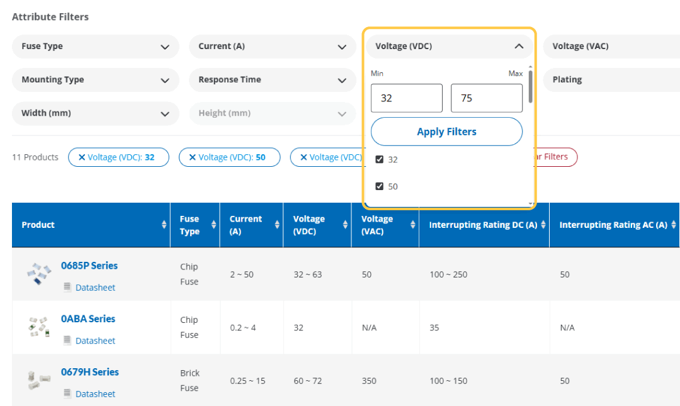
Task: Sort table by Current (A) column
Action: point(277,224)
